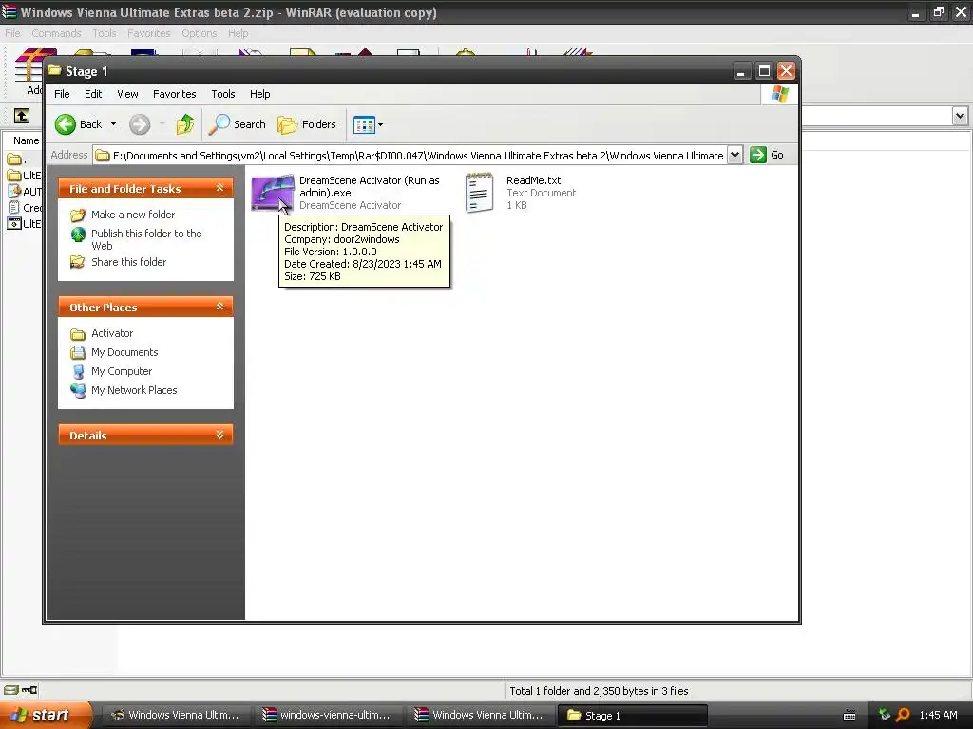Expand the address bar dropdown arrow
973x729 pixels.
tap(735, 155)
